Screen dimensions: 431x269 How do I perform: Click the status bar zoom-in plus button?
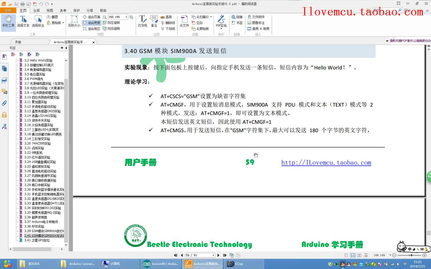(x=424, y=255)
